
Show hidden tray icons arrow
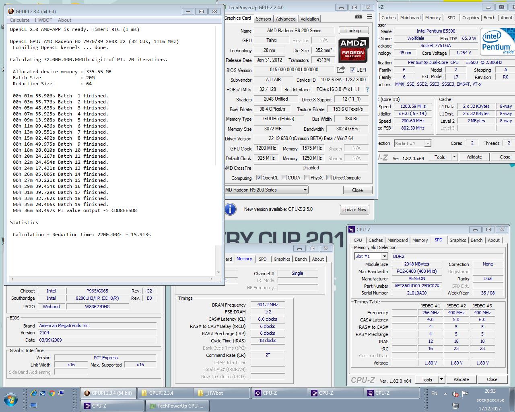coord(446,393)
